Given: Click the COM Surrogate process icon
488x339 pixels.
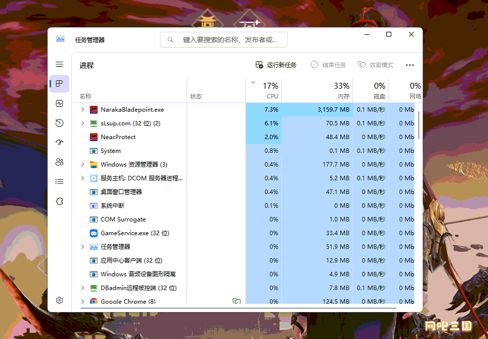Looking at the screenshot, I should 94,219.
